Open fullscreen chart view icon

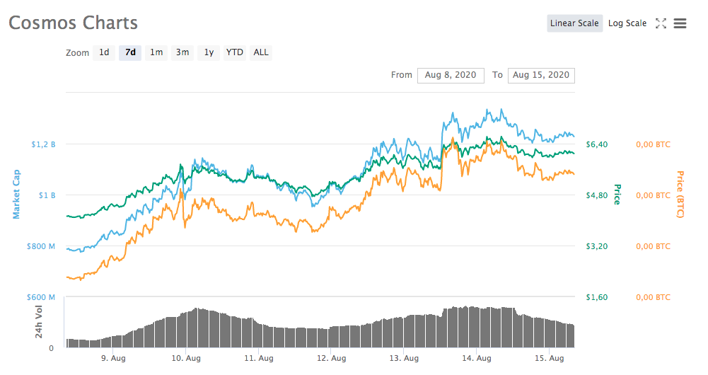click(x=661, y=23)
